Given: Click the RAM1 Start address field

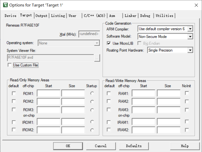Looking at the screenshot, I should (x=144, y=93).
